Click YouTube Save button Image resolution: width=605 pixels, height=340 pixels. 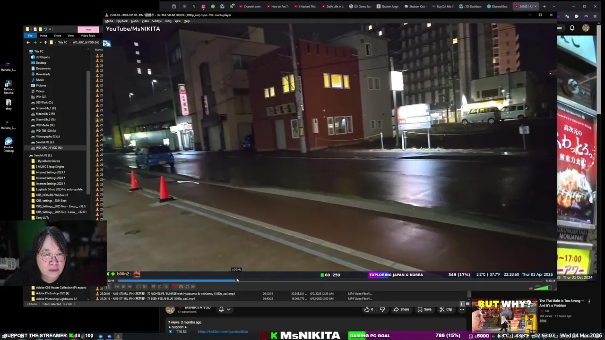(x=424, y=309)
